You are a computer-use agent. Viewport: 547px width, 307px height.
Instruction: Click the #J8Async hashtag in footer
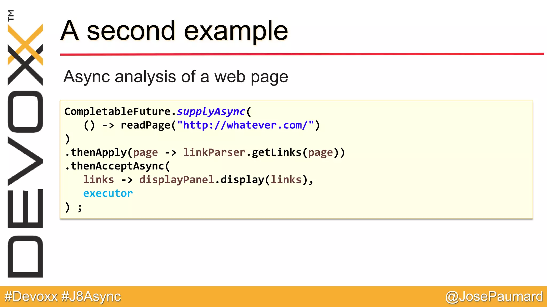91,296
